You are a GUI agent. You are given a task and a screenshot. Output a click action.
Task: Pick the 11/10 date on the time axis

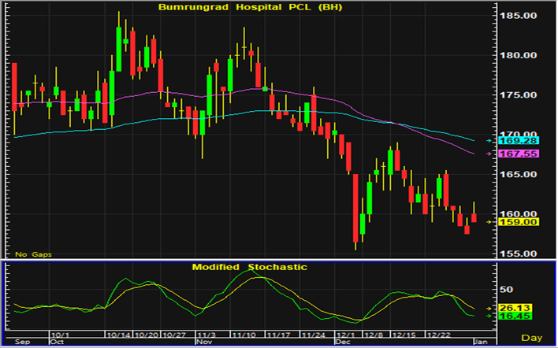[x=247, y=333]
